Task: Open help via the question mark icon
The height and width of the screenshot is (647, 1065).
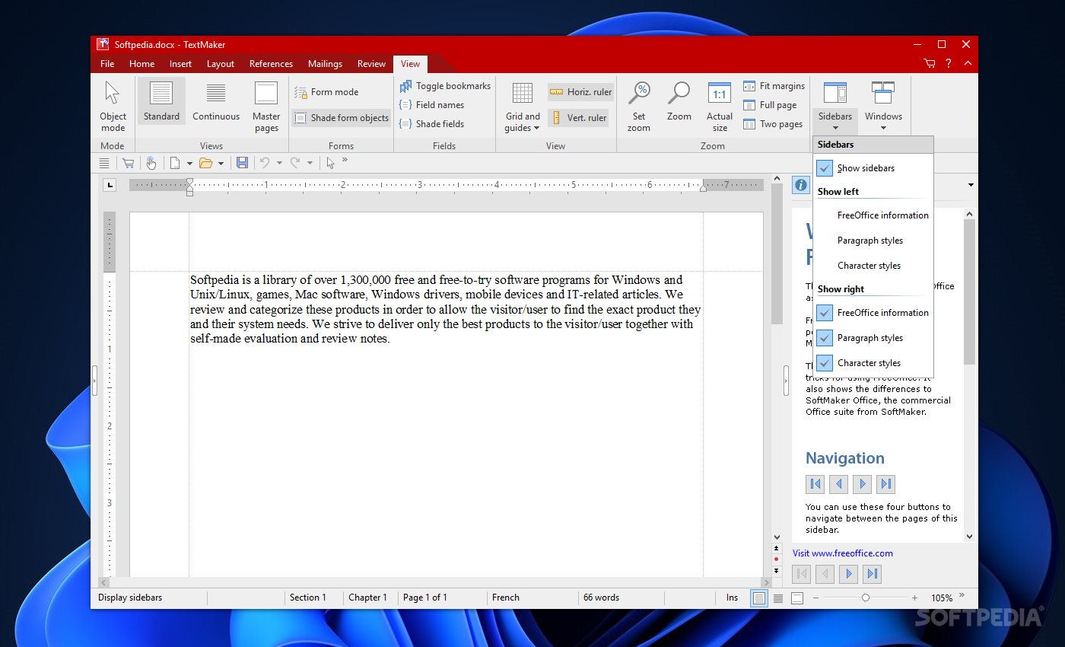Action: click(x=949, y=64)
